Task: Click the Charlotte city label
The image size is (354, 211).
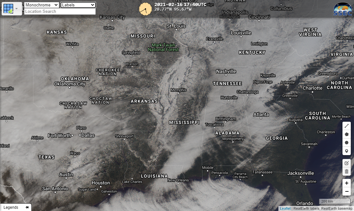Action: point(312,88)
